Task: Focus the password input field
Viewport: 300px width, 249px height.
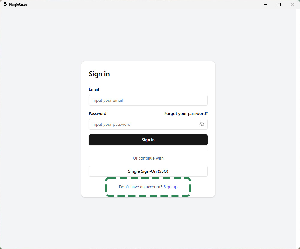Action: (x=148, y=124)
